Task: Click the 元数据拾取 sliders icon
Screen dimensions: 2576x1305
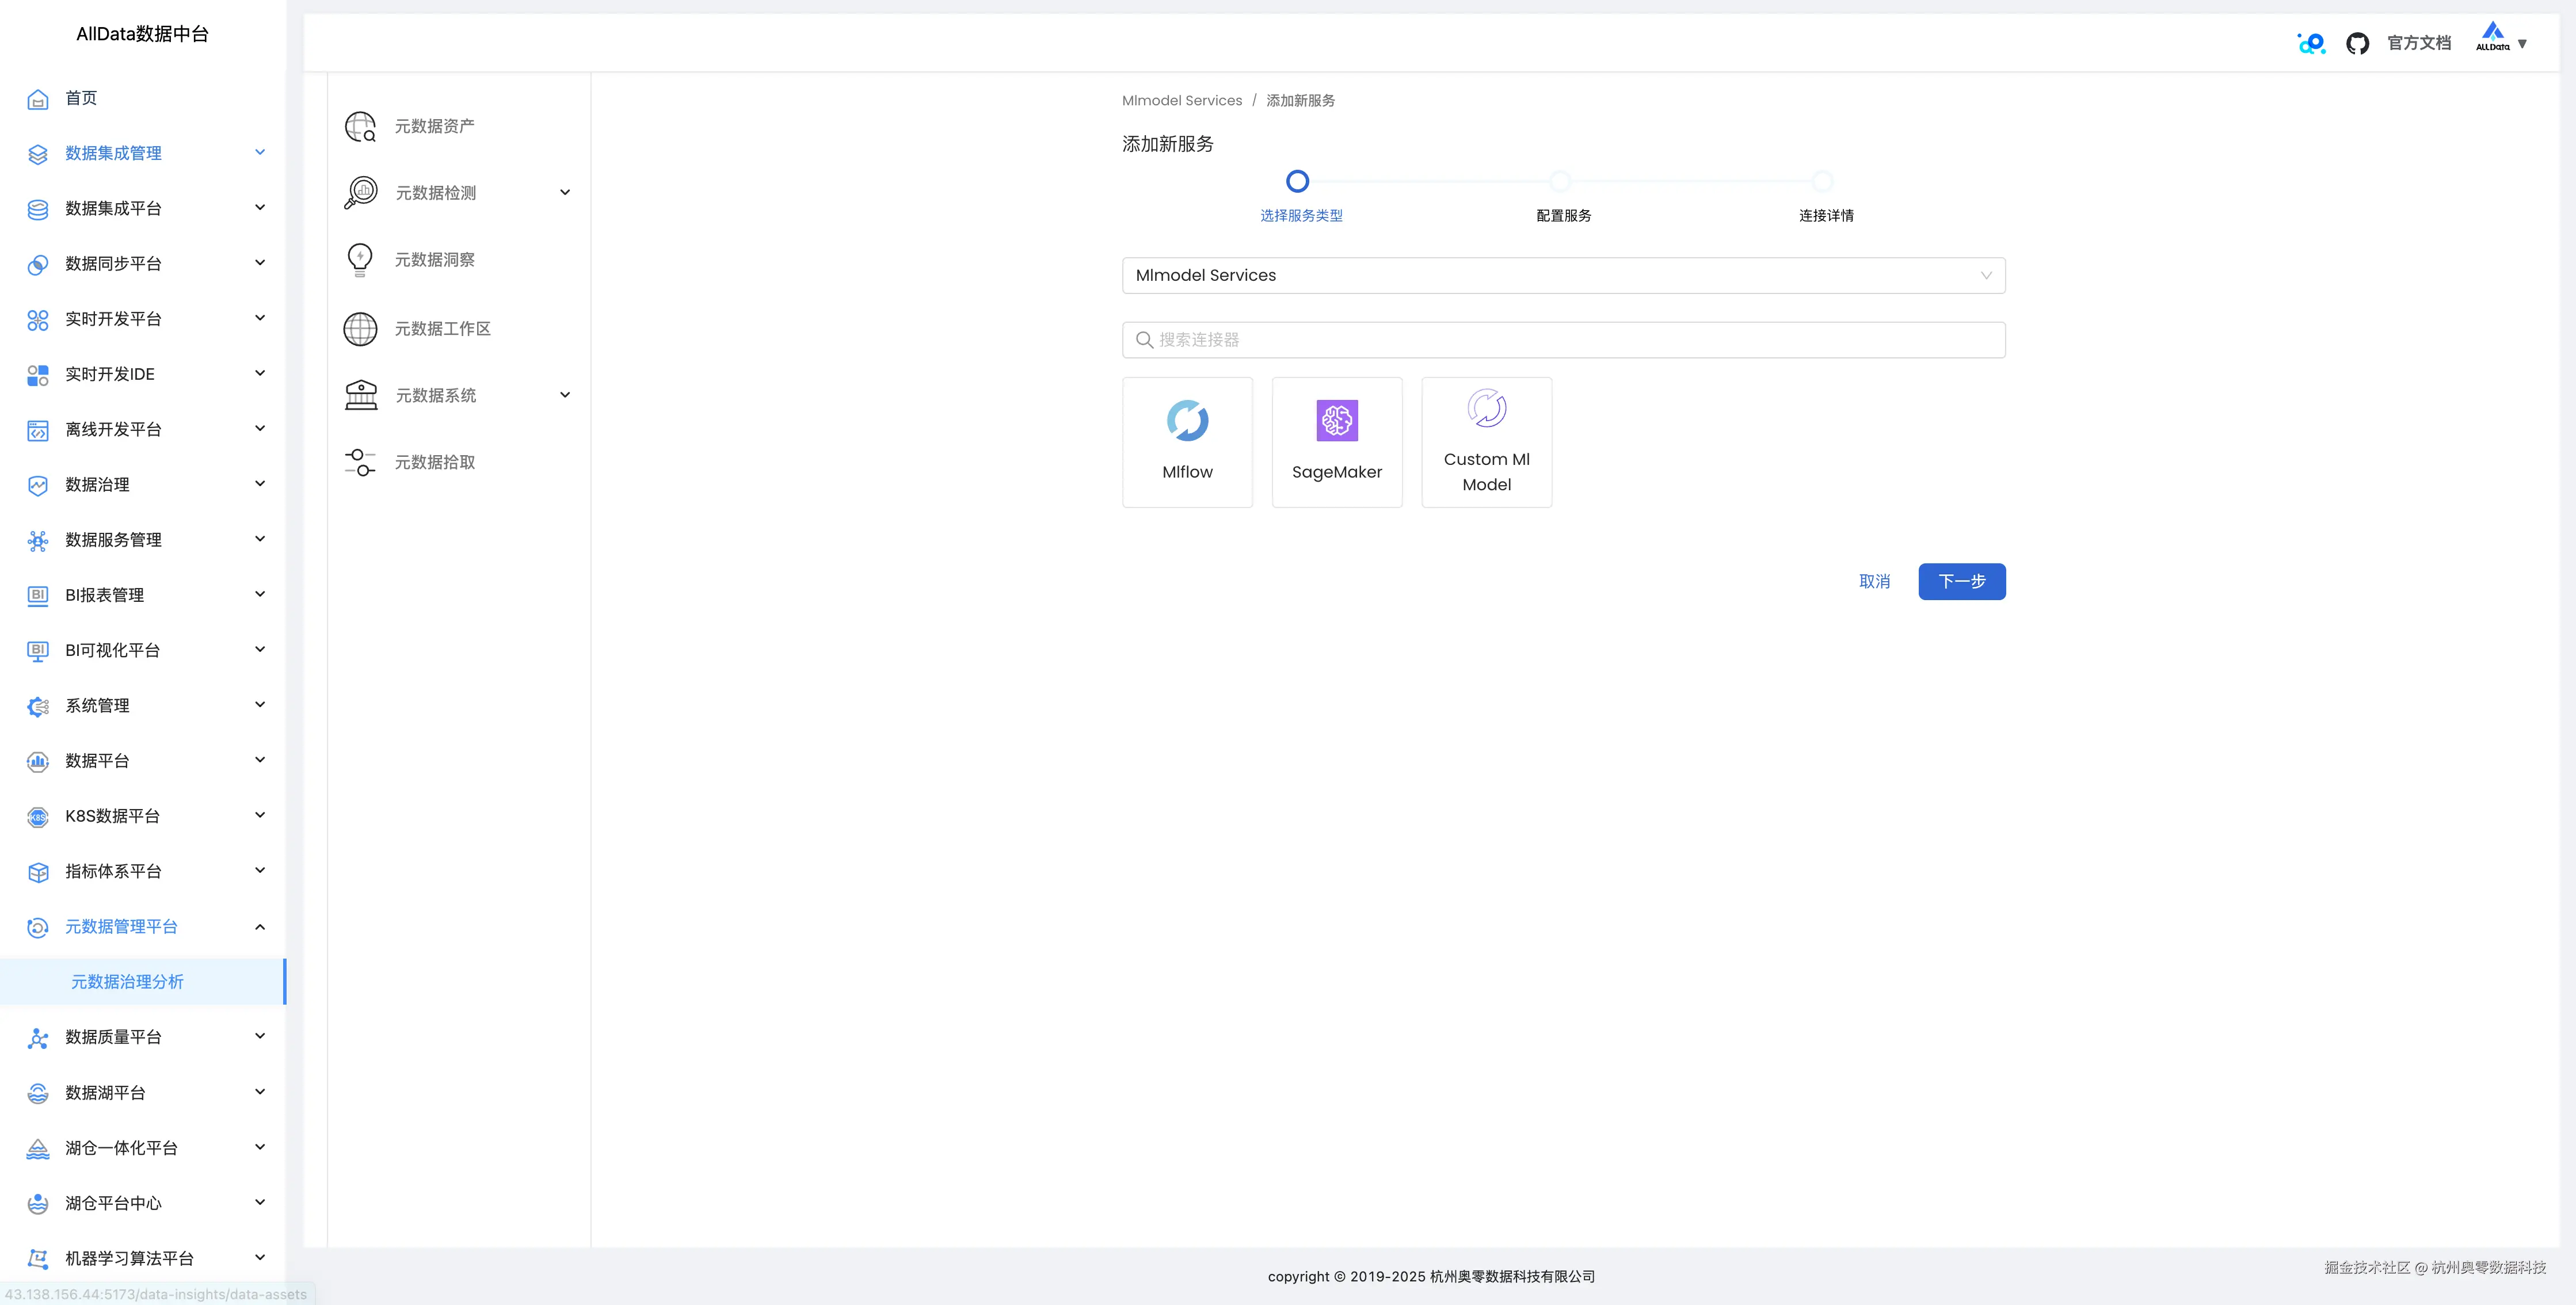Action: coord(360,462)
